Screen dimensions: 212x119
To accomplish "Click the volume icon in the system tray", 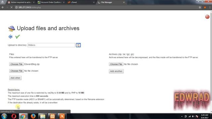I will coord(193,116).
